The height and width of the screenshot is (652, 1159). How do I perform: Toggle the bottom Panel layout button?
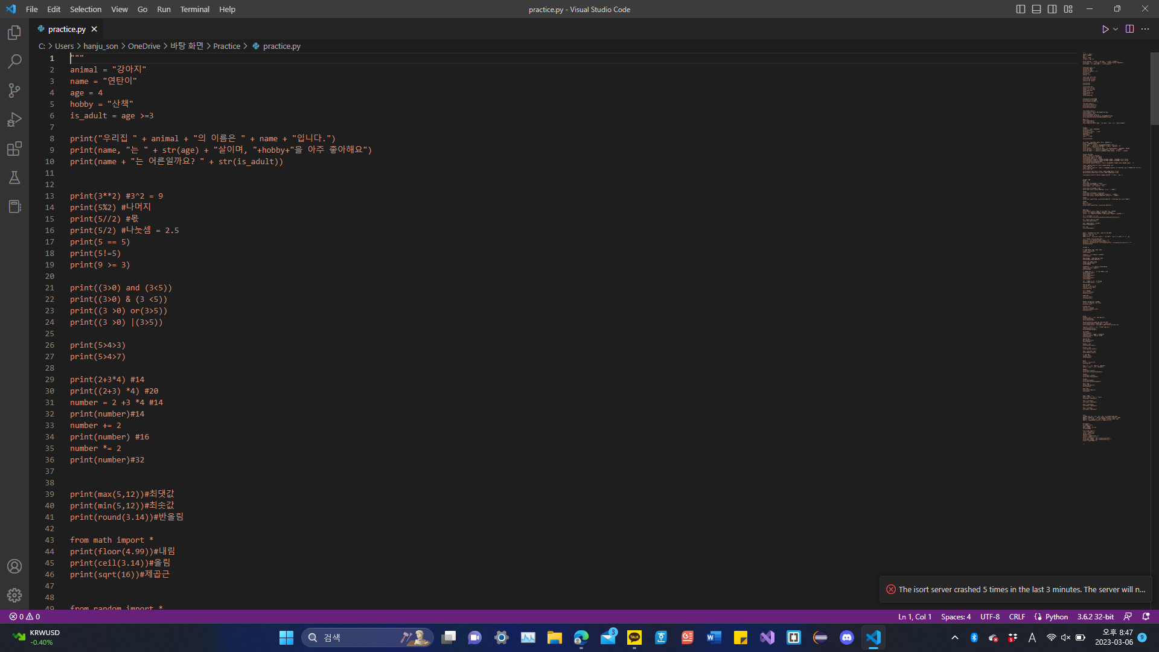coord(1036,9)
